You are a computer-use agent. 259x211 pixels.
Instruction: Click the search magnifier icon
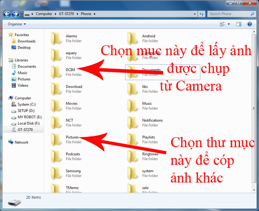[252, 14]
